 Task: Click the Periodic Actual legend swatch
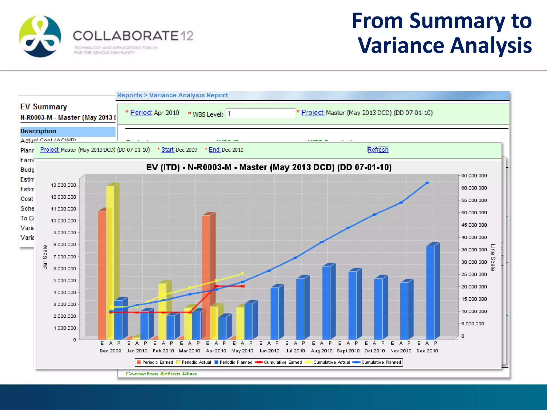click(x=178, y=362)
